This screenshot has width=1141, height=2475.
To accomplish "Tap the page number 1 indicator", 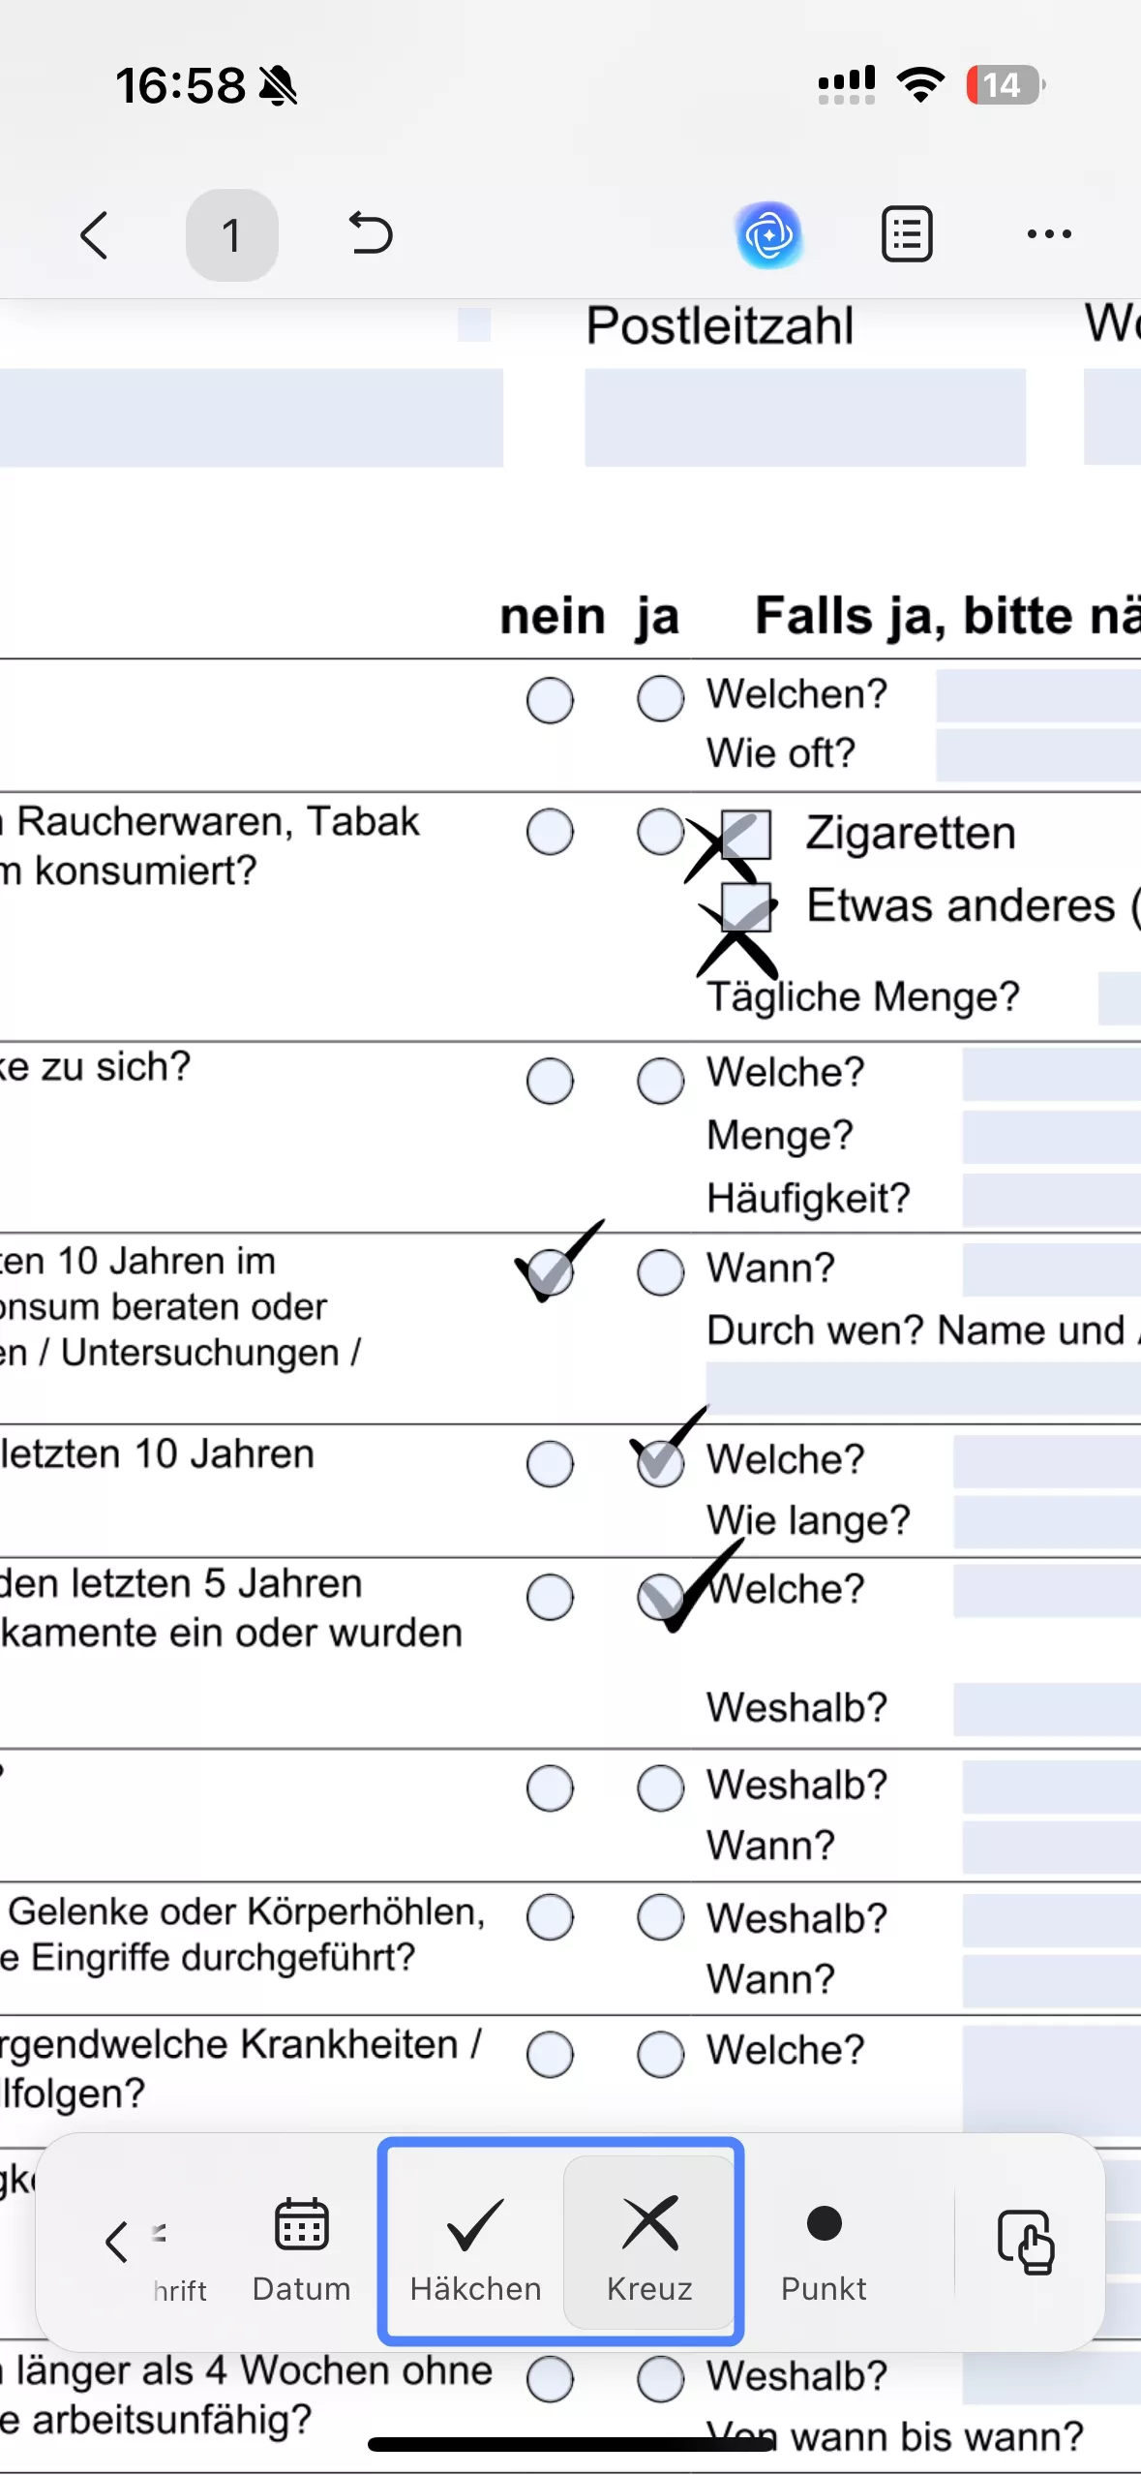I will (231, 234).
